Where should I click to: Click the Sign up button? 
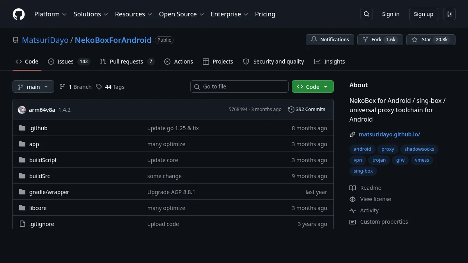424,14
